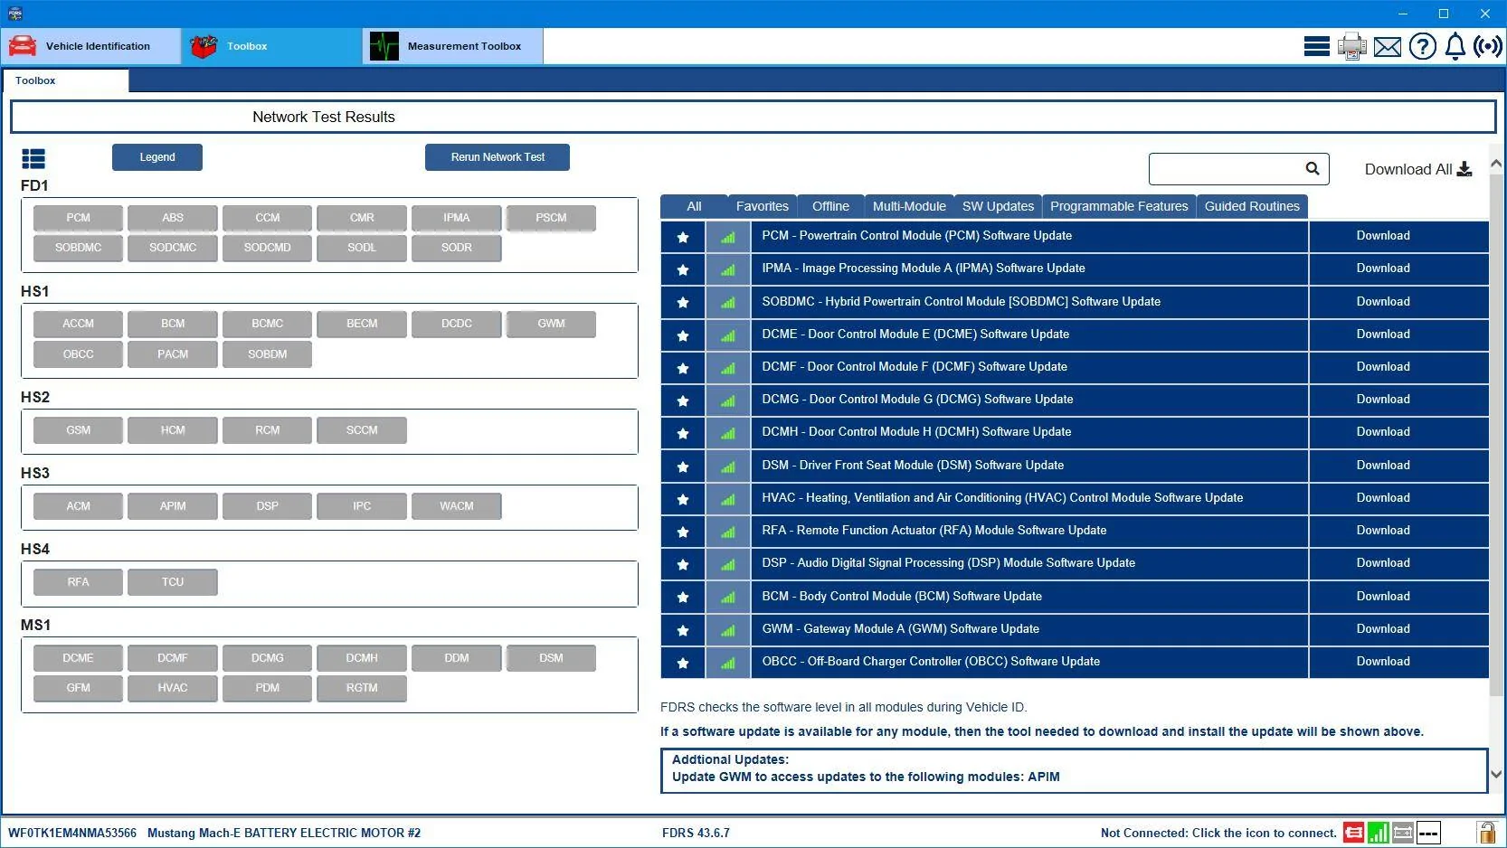Select the All filter tab
Viewport: 1507px width, 848px height.
click(694, 206)
